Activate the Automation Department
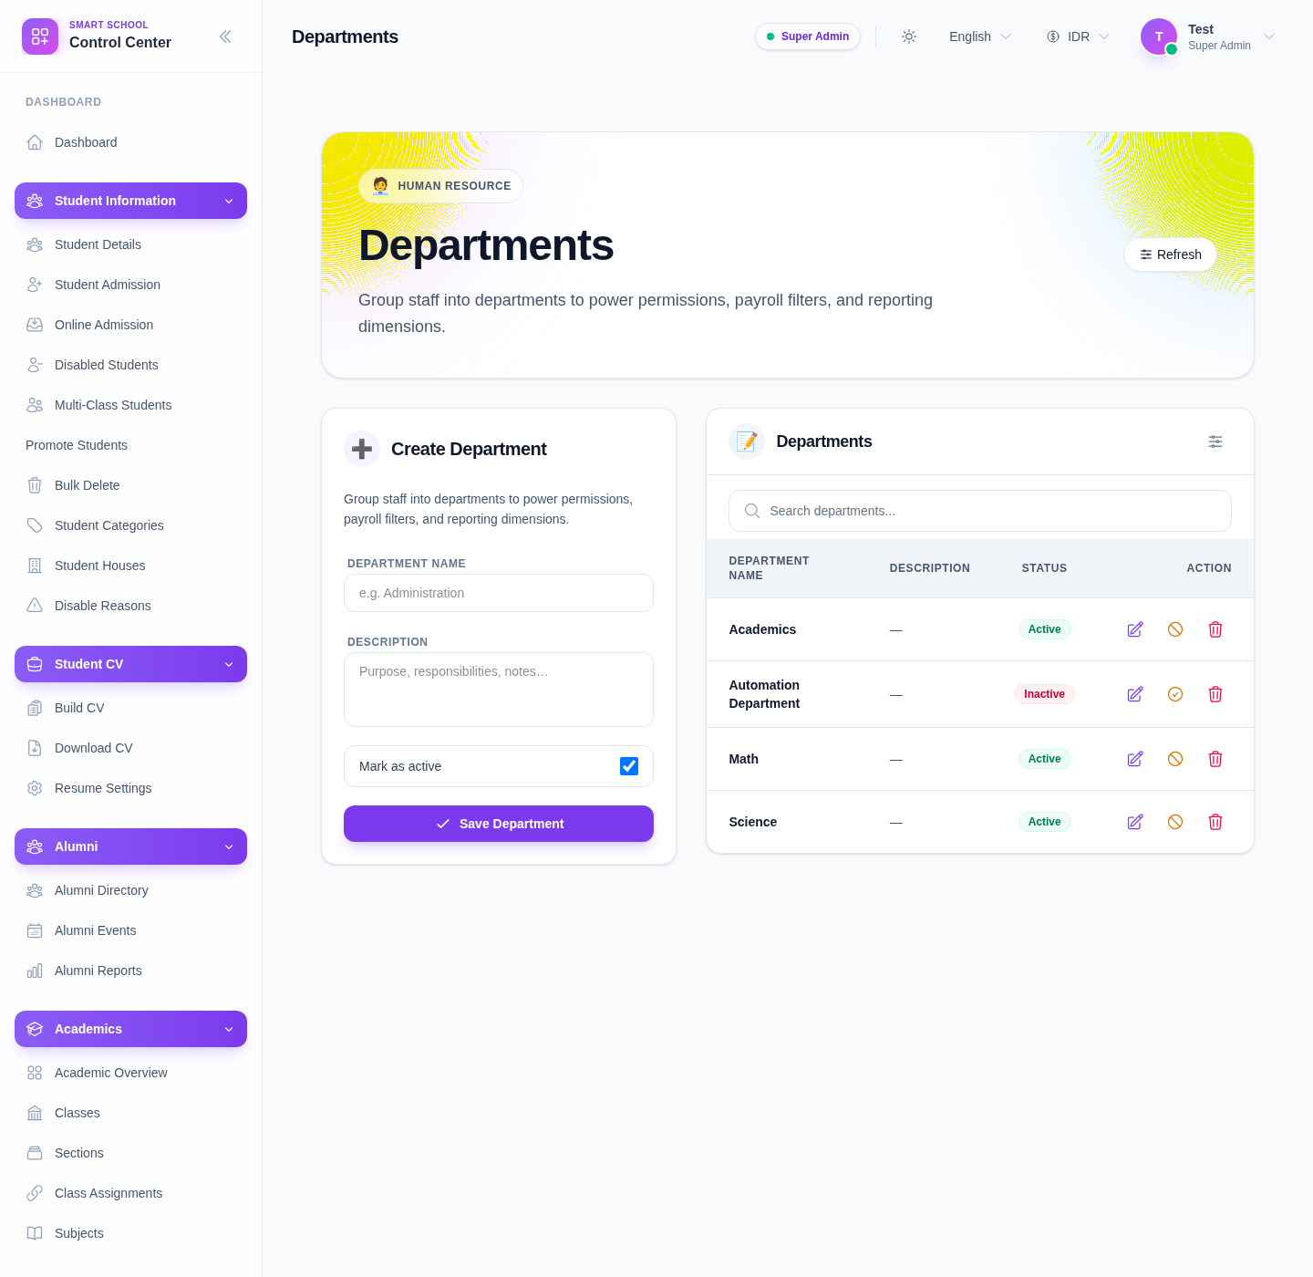The height and width of the screenshot is (1277, 1313). pos(1175,694)
